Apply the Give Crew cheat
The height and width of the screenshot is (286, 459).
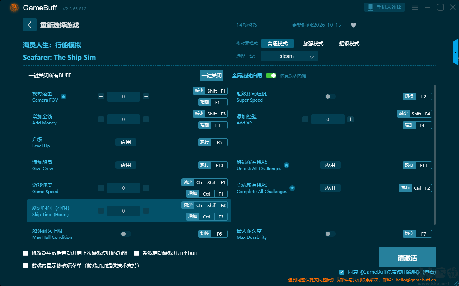coord(126,165)
